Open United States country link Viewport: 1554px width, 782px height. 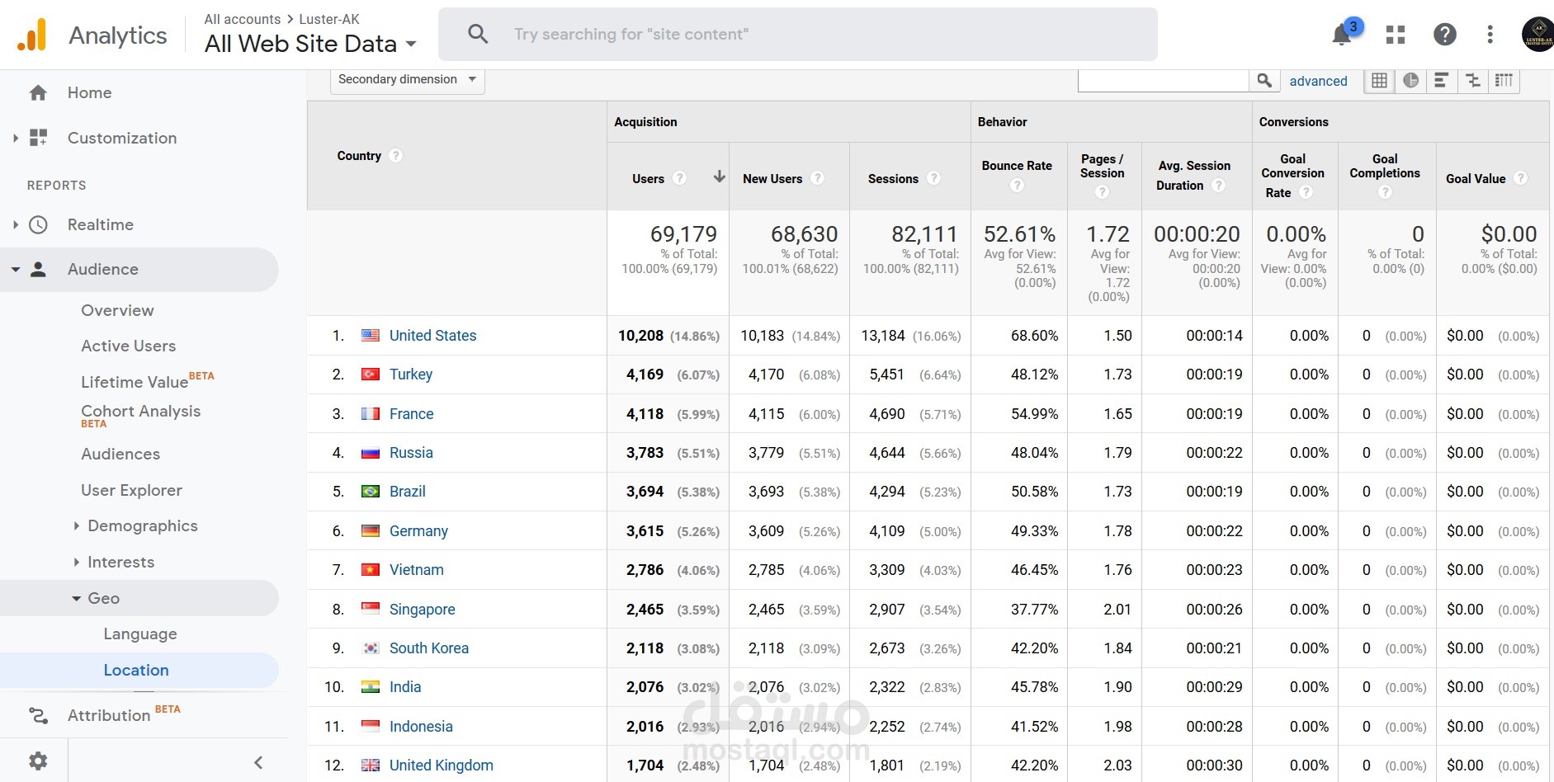click(432, 336)
